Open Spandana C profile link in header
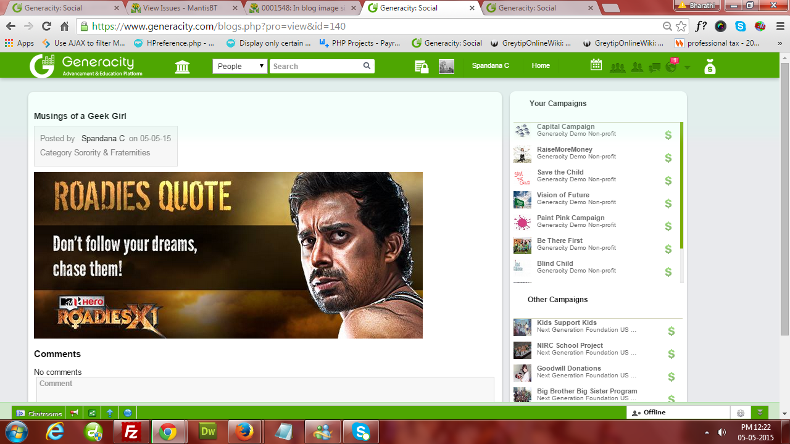This screenshot has width=790, height=444. point(490,65)
